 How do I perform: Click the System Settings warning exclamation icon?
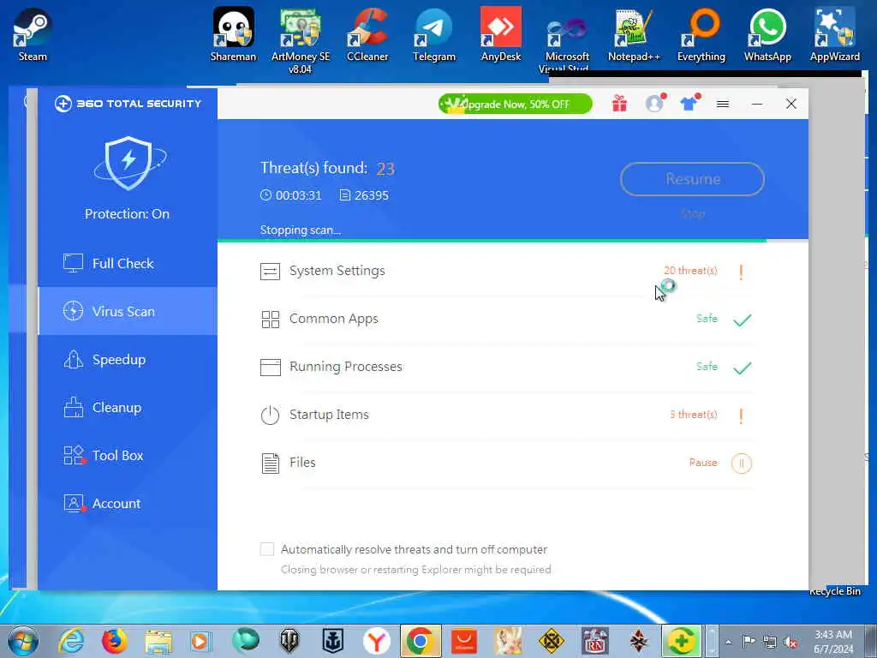pyautogui.click(x=741, y=272)
